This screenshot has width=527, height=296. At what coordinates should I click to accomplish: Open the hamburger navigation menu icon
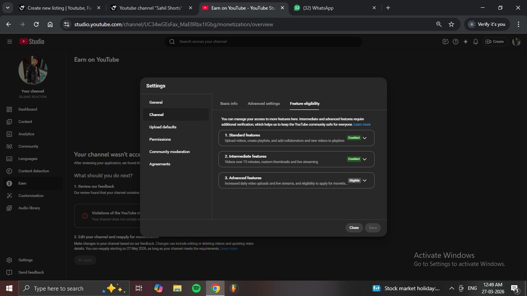[10, 42]
